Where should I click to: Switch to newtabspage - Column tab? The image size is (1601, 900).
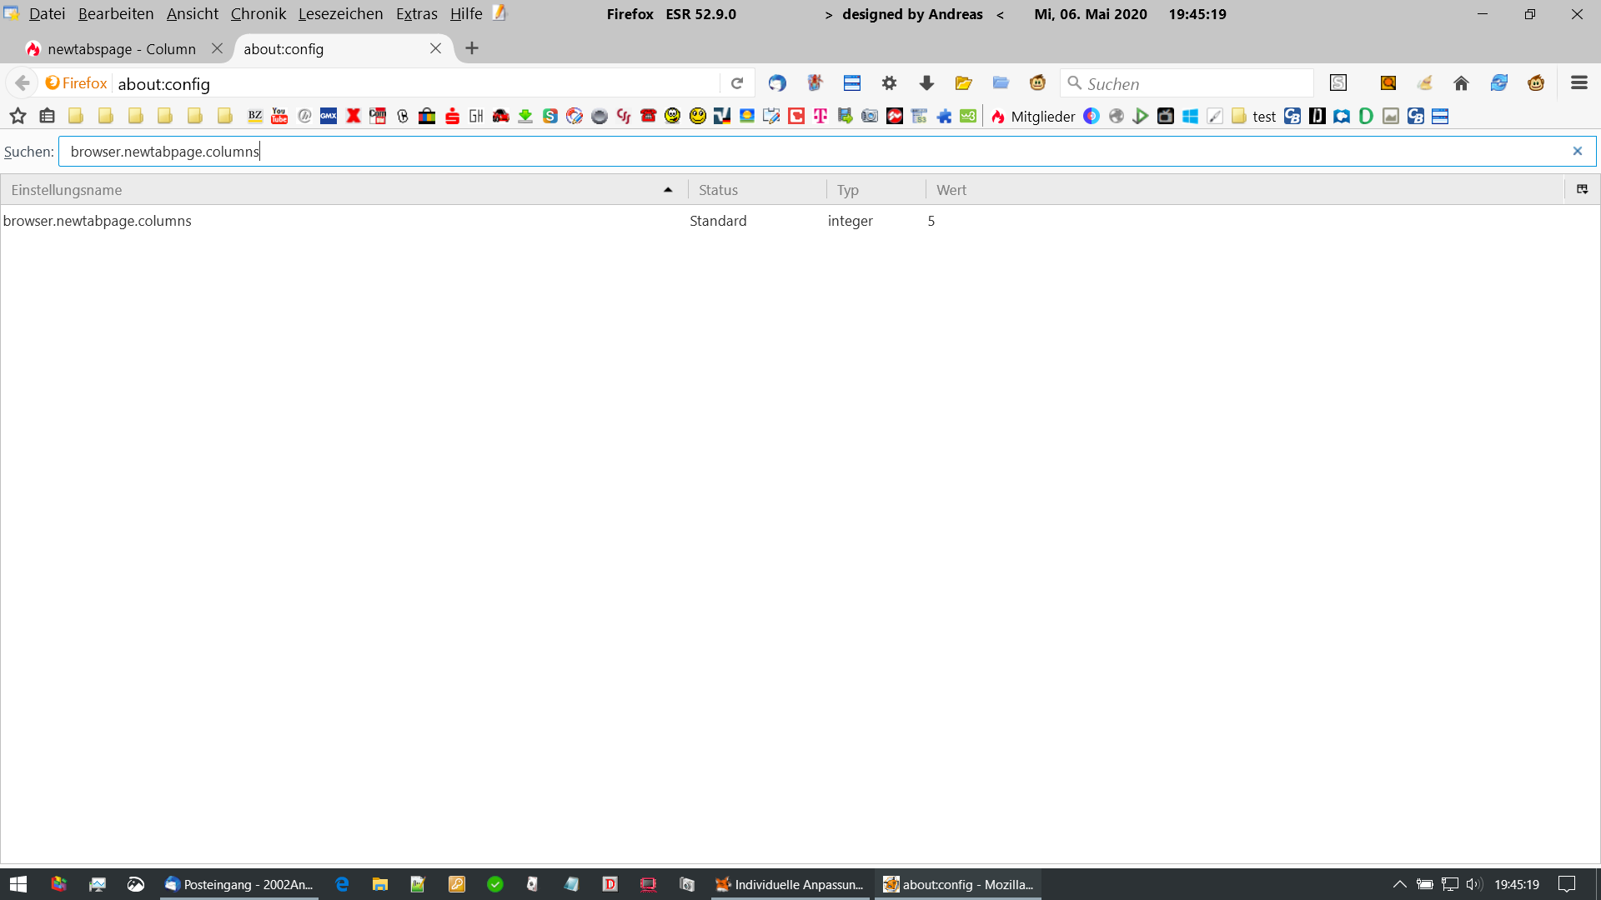point(122,49)
